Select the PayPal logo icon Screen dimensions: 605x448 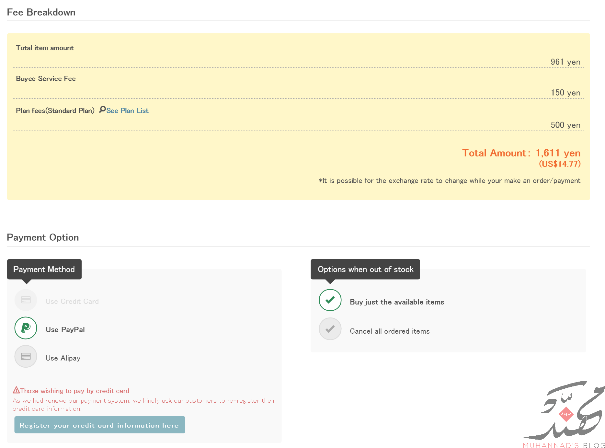click(x=26, y=328)
